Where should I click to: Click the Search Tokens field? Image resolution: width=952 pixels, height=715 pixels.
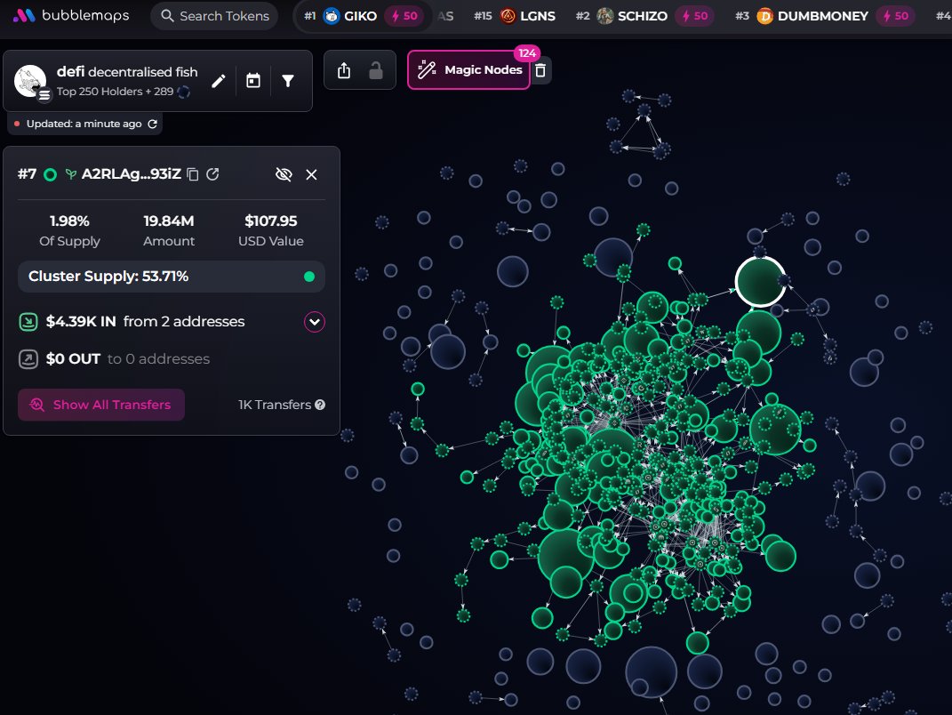click(214, 16)
